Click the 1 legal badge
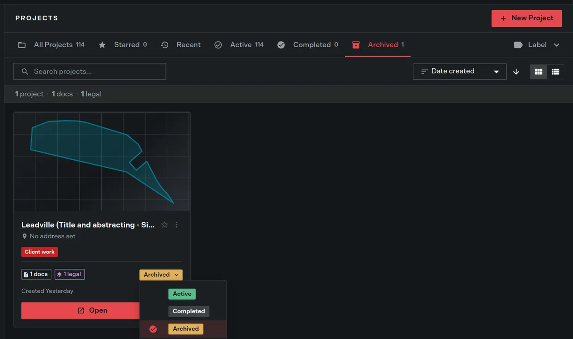Viewport: 573px width, 339px height. pos(69,274)
